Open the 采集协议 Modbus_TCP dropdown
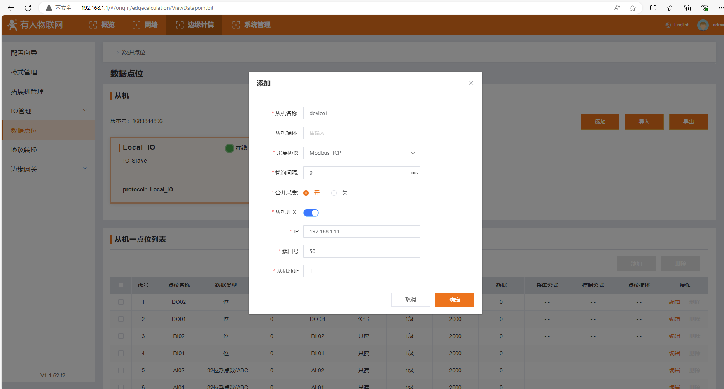The height and width of the screenshot is (389, 724). (361, 153)
